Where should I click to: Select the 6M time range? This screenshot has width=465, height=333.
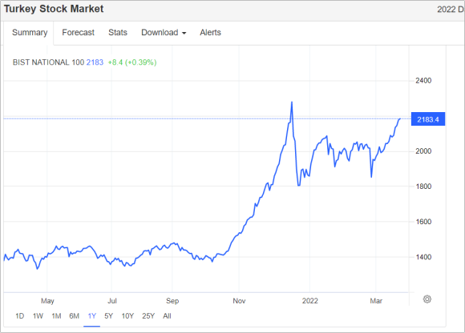click(74, 316)
